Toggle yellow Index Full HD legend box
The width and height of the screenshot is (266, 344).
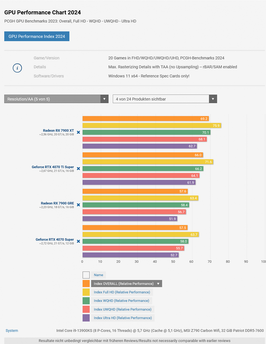point(86,292)
